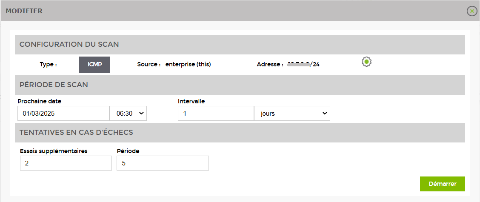Click the Essais supplémentaires input
The image size is (480, 202).
[x=66, y=163]
